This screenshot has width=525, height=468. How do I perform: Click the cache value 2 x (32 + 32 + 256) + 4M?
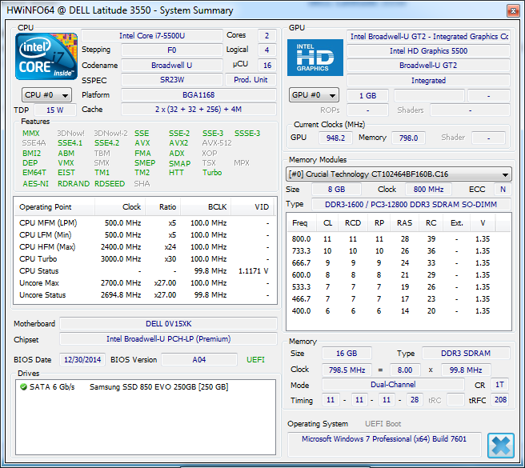point(198,110)
